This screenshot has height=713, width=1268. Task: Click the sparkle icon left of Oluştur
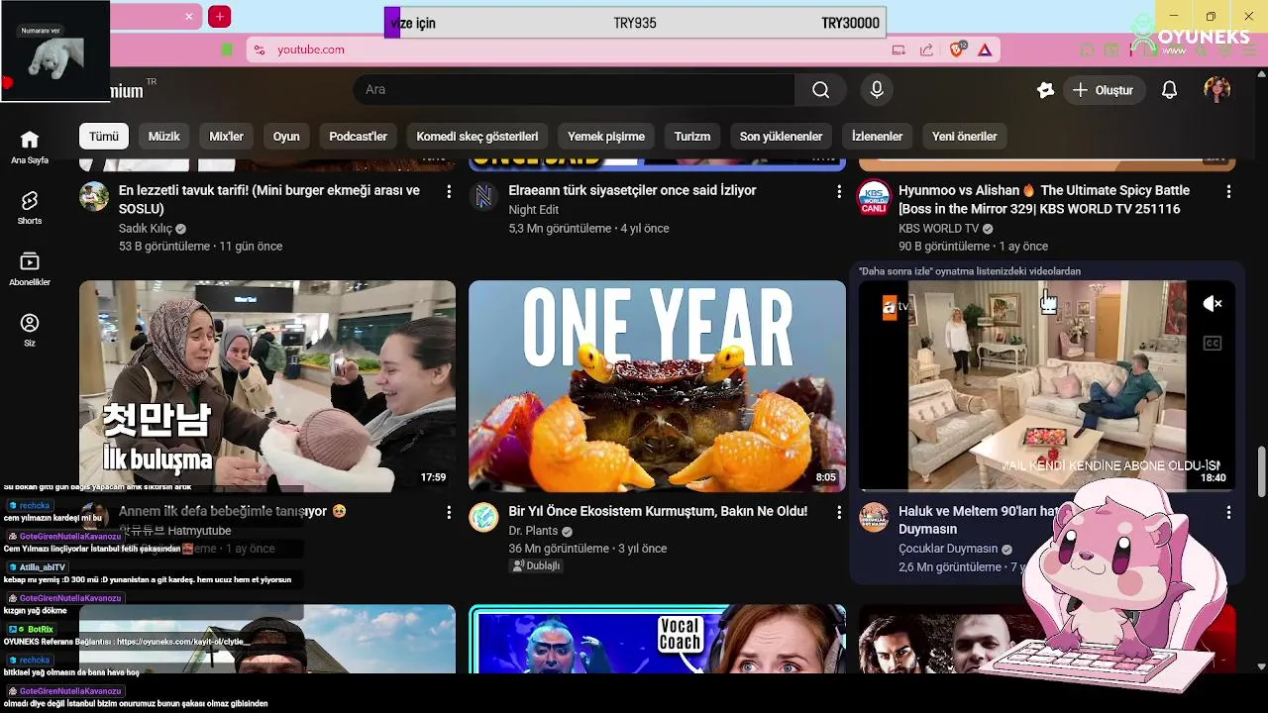1045,90
